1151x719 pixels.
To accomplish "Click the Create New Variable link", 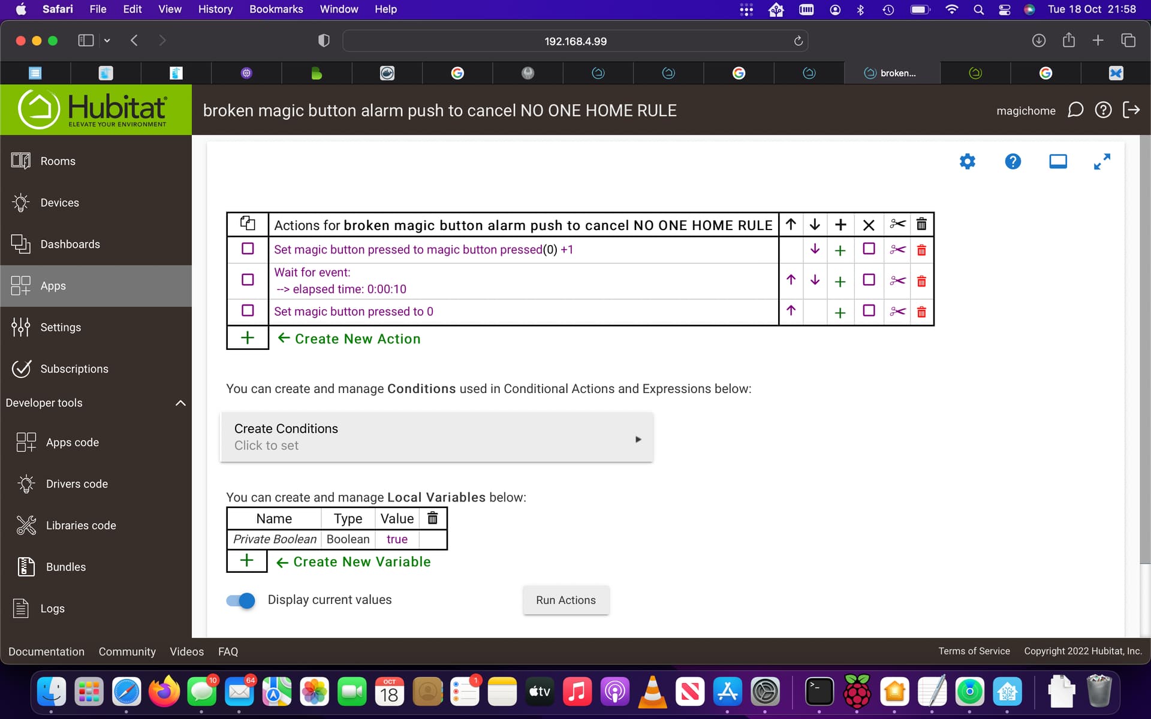I will click(361, 562).
